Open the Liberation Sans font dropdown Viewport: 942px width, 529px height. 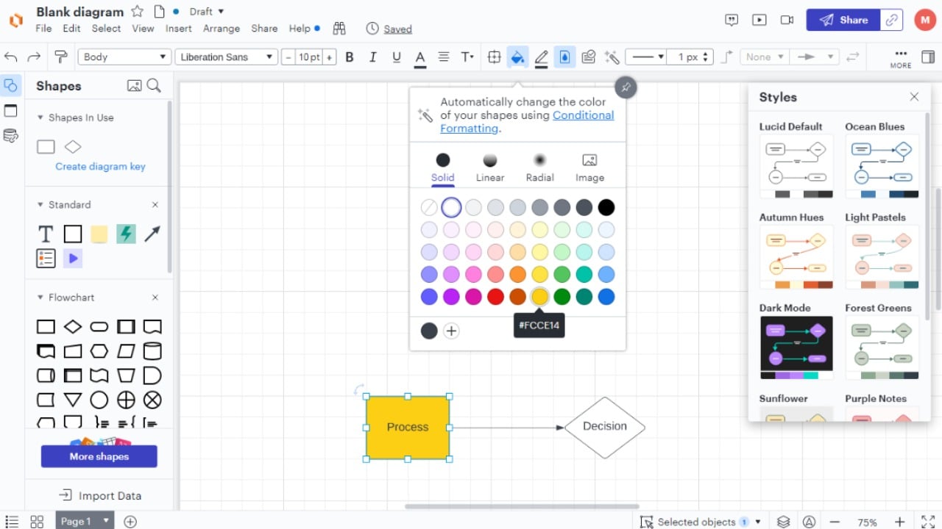click(226, 57)
